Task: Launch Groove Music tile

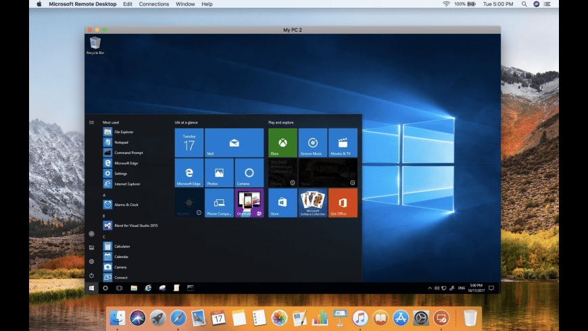Action: [312, 143]
